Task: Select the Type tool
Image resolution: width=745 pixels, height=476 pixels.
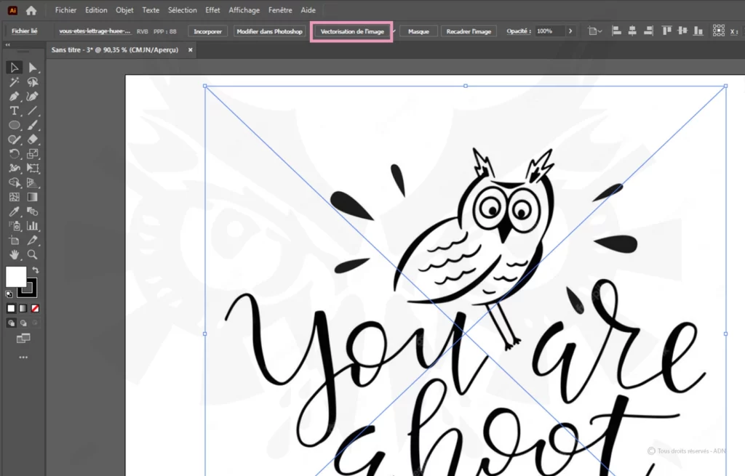Action: tap(15, 110)
